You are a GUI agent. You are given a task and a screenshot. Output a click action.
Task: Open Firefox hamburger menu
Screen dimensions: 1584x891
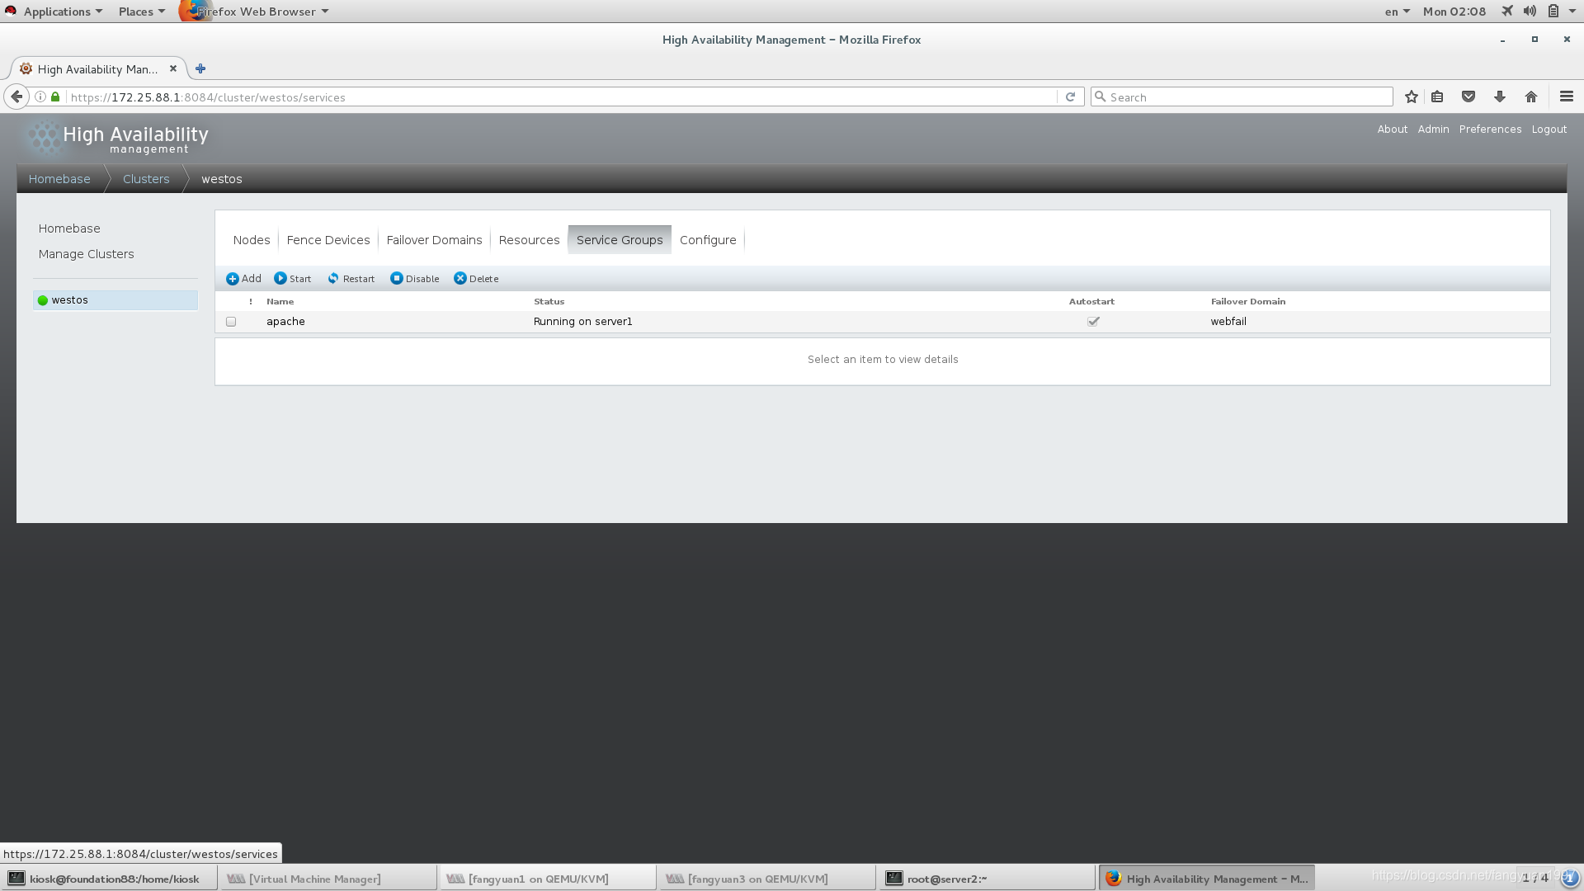[x=1566, y=97]
